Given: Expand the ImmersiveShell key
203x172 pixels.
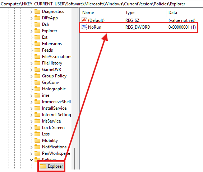Looking at the screenshot, I should pos(31,102).
